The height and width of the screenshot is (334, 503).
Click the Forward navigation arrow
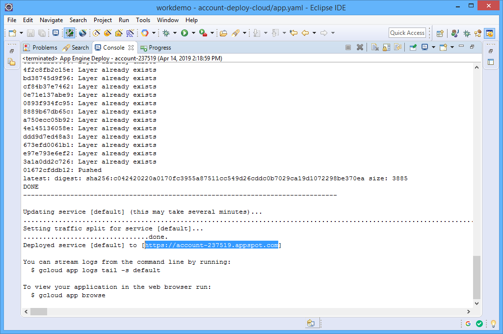pos(324,33)
